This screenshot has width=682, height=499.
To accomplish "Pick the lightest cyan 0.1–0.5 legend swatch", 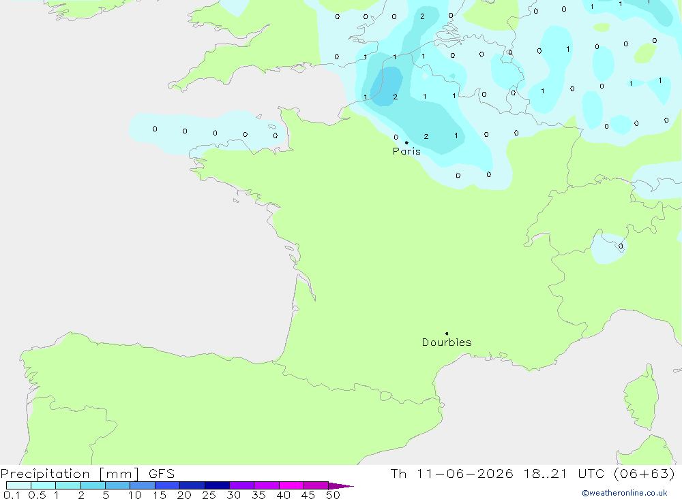I will 18,485.
